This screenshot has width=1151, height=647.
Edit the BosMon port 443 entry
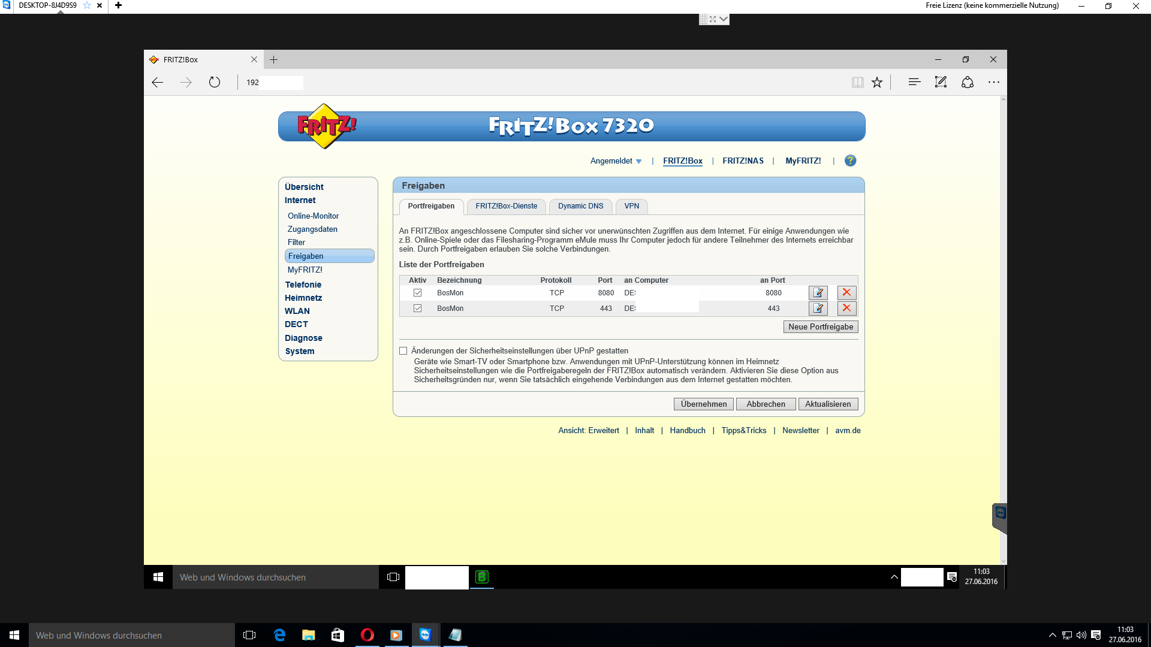(x=818, y=309)
